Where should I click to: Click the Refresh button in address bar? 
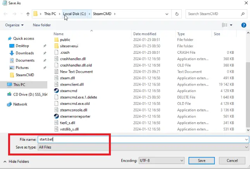[177, 14]
